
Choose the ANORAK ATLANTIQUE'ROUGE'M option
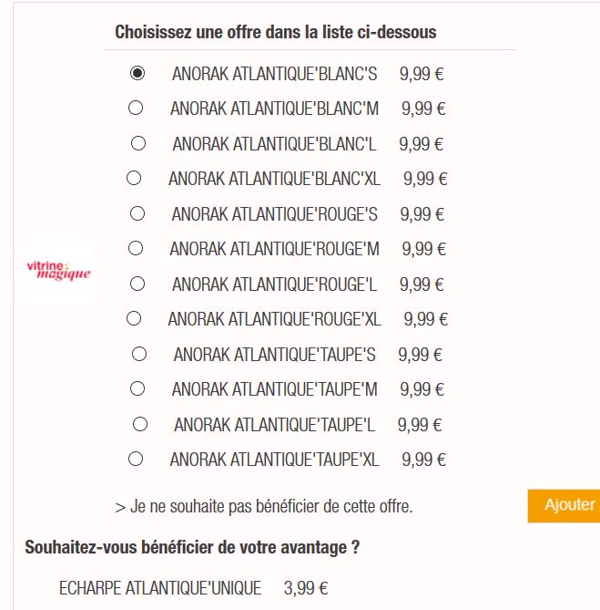tap(137, 248)
